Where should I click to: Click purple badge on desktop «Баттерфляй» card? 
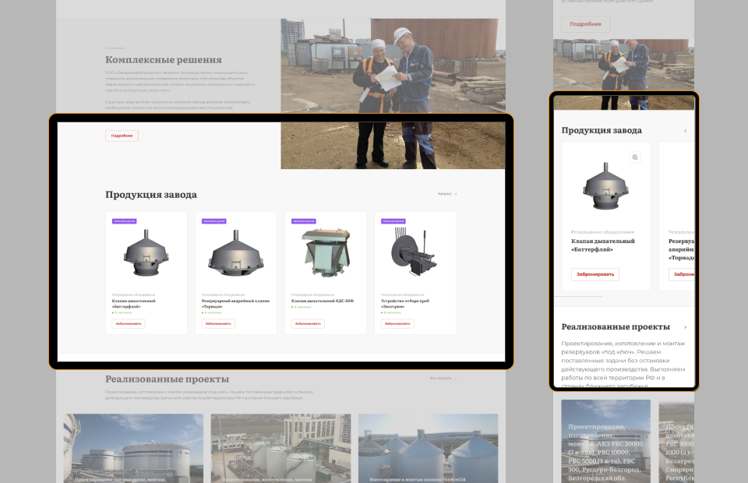pyautogui.click(x=123, y=221)
